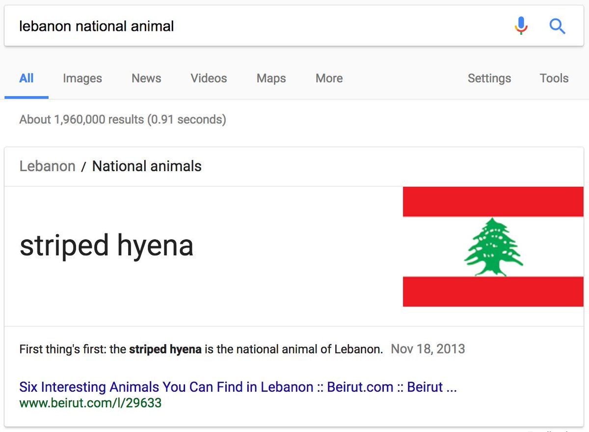Expand the More search categories menu
This screenshot has height=432, width=589.
coord(329,78)
